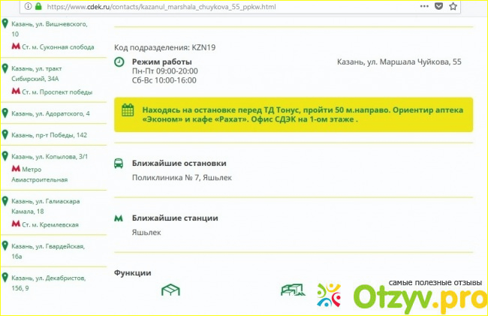
Task: Click red metro icon beside Ст. м. Кремлевская
Action: tap(16, 224)
